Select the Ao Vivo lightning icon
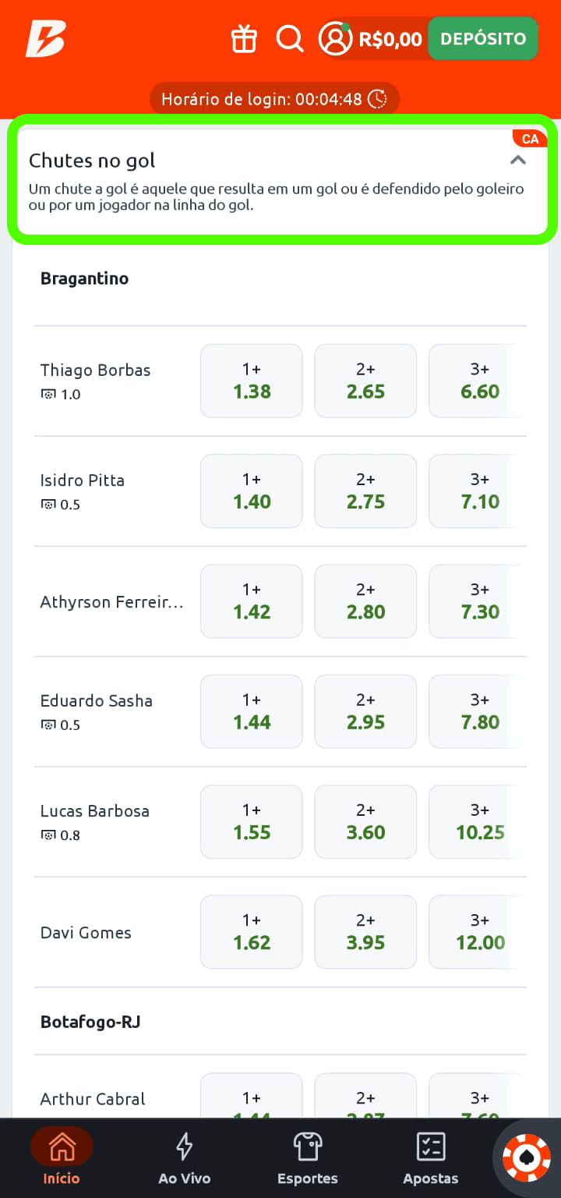The width and height of the screenshot is (561, 1198). 184,1143
